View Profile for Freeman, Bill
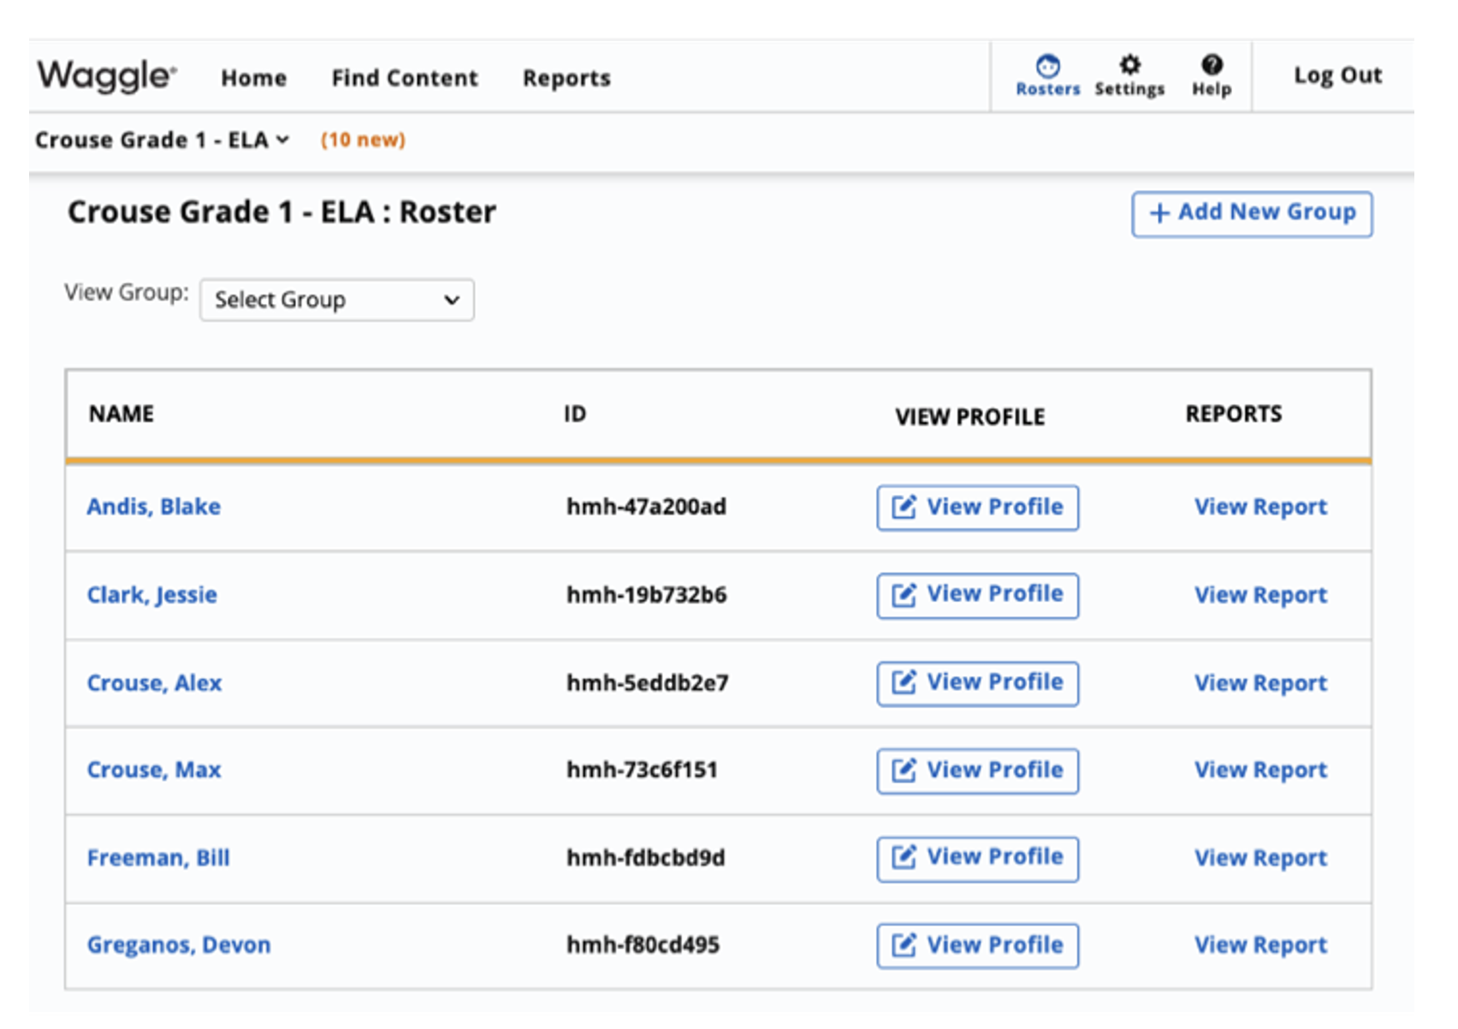Image resolution: width=1458 pixels, height=1029 pixels. point(977,859)
